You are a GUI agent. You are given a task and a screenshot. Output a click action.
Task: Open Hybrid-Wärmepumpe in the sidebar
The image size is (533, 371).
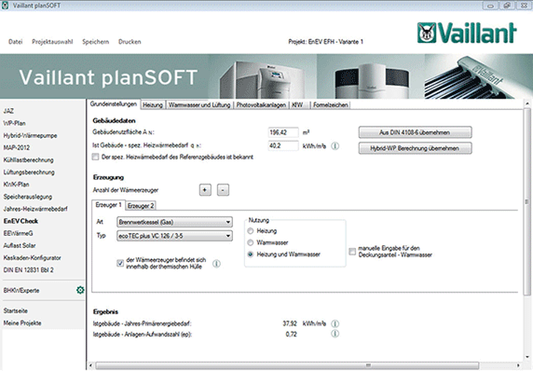[x=30, y=135]
